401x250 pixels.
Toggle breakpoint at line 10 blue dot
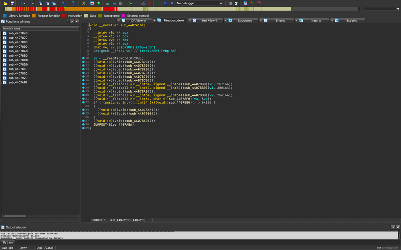83,58
